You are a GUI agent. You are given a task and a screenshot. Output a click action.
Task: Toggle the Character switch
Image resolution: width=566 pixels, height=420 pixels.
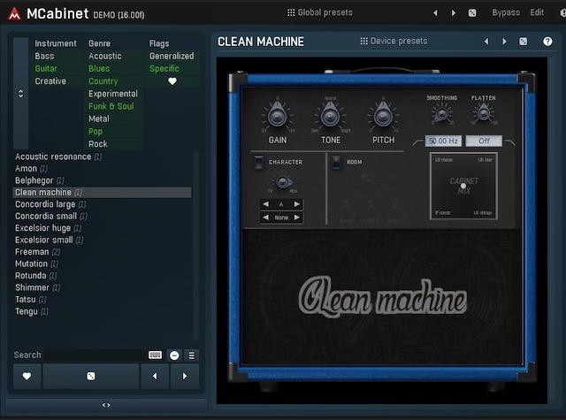point(257,162)
